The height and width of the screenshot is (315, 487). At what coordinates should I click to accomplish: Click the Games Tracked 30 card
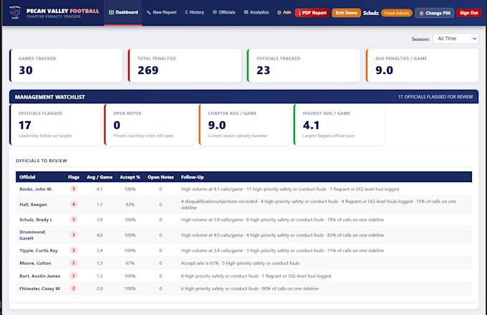click(66, 65)
